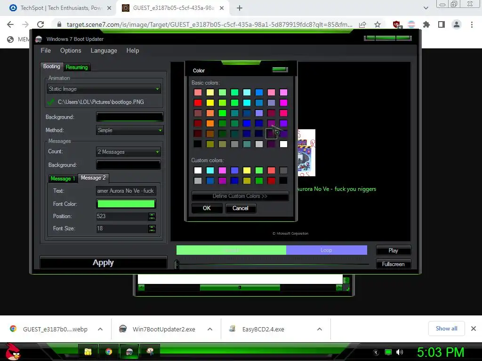Expand the Count dropdown showing 2 Messages
The image size is (482, 361).
pyautogui.click(x=128, y=152)
